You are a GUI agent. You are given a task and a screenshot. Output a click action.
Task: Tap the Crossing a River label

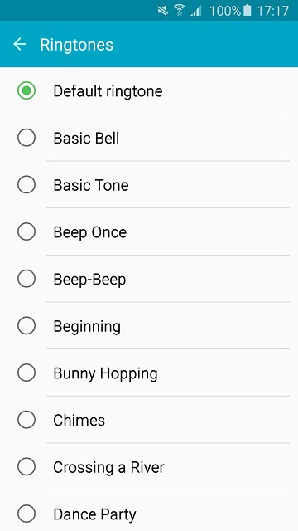coord(108,467)
